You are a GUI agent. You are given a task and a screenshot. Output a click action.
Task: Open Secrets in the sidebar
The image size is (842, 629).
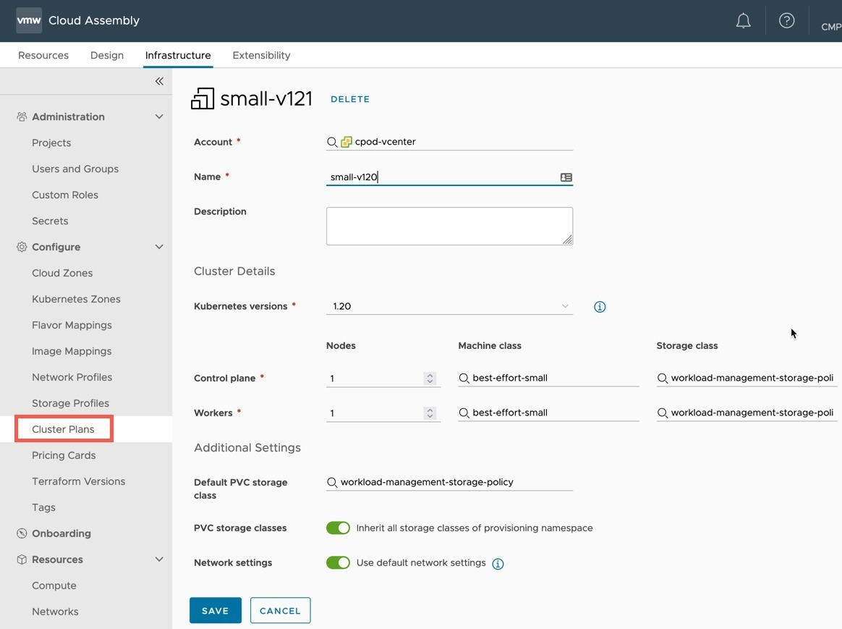50,221
